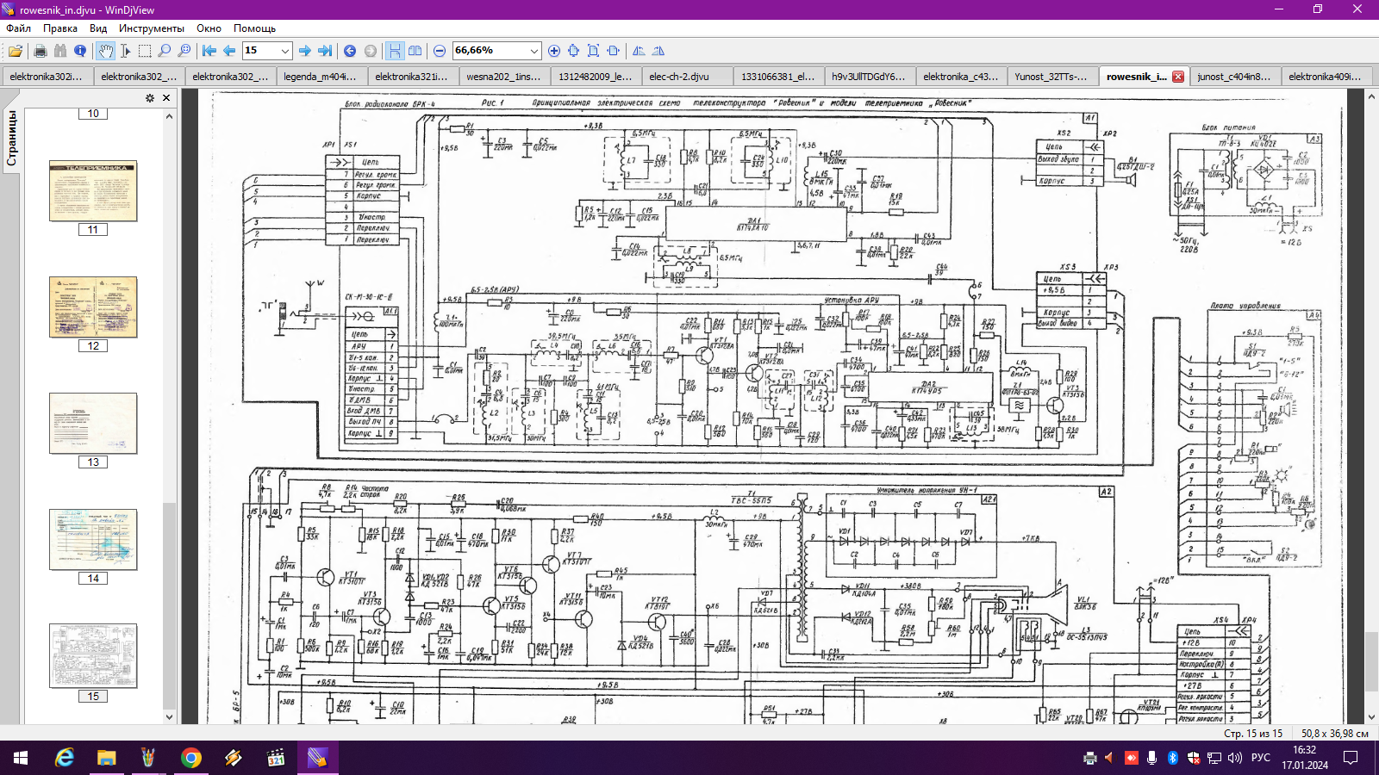Toggle the rectangle select tool
The image size is (1379, 775).
coord(145,51)
